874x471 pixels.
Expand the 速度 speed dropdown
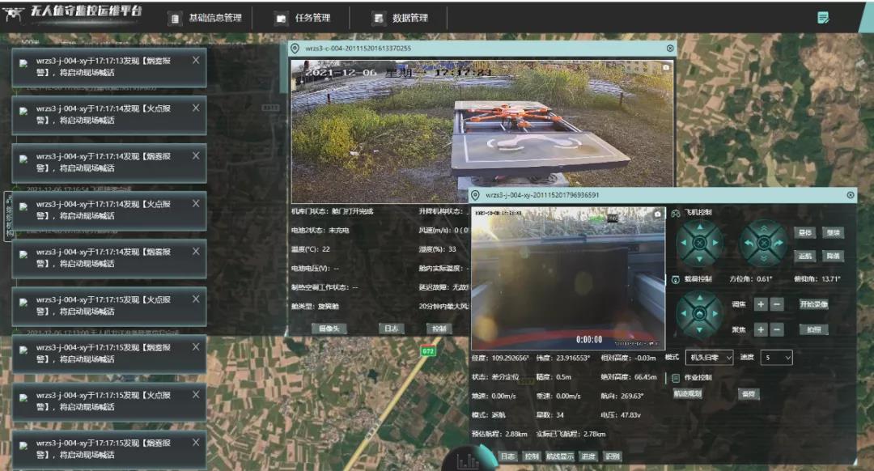click(776, 357)
